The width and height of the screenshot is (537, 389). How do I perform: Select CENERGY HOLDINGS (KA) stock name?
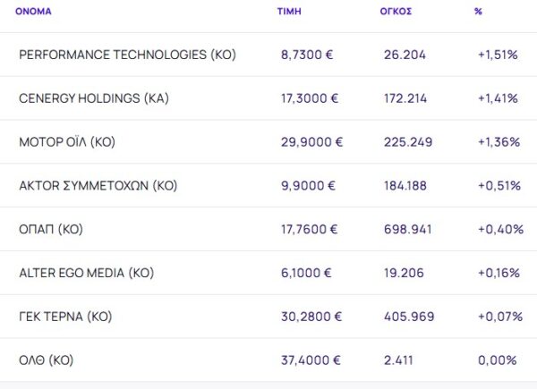pos(92,98)
